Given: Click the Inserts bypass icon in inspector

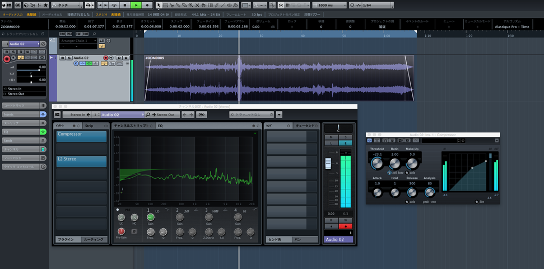Looking at the screenshot, I should coord(43,114).
